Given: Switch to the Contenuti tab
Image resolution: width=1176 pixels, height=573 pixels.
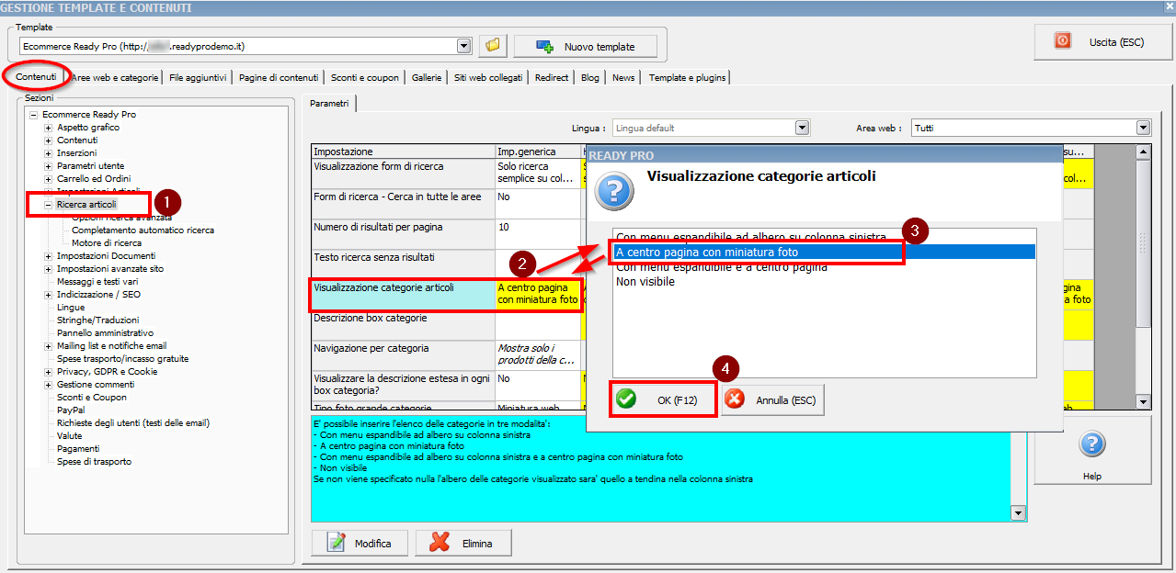Looking at the screenshot, I should (37, 77).
